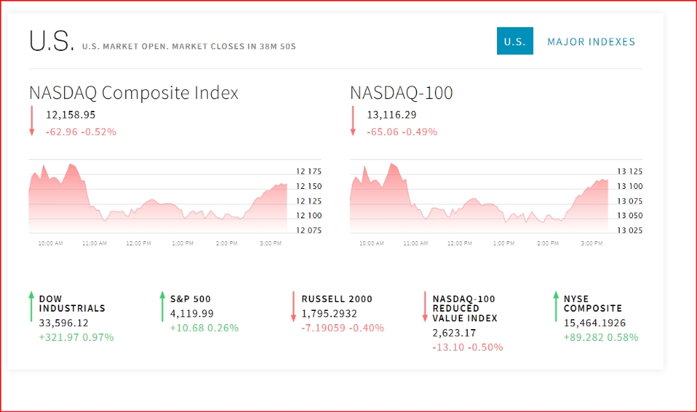697x412 pixels.
Task: Open the Russell 2000 index link
Action: 337,299
